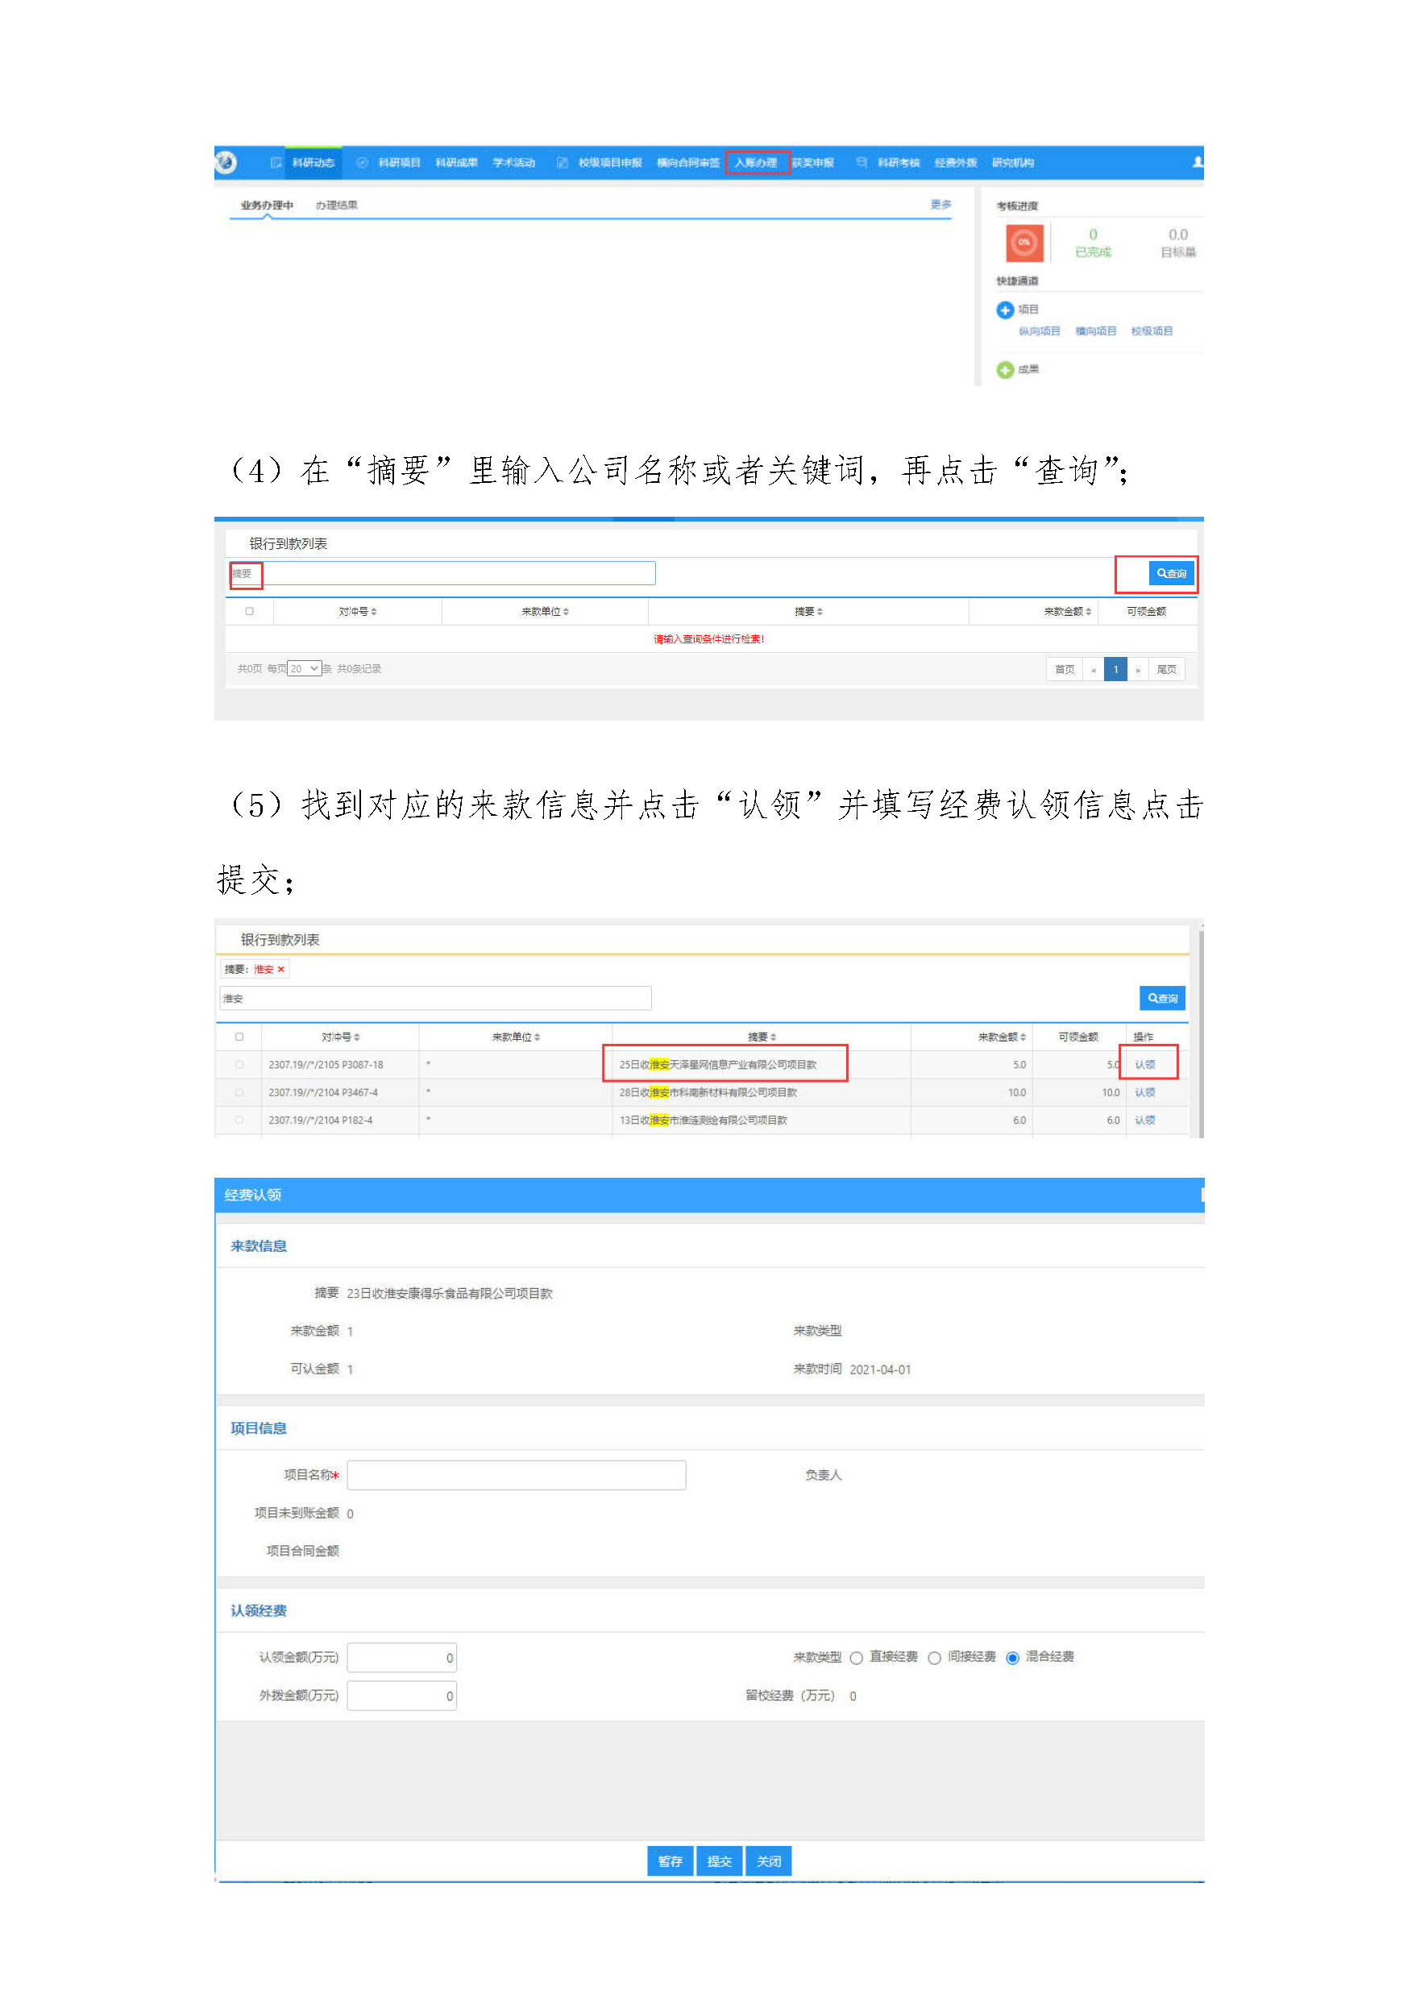Image resolution: width=1420 pixels, height=2008 pixels.
Task: Click the site logo in the navigation bar
Action: pos(226,162)
